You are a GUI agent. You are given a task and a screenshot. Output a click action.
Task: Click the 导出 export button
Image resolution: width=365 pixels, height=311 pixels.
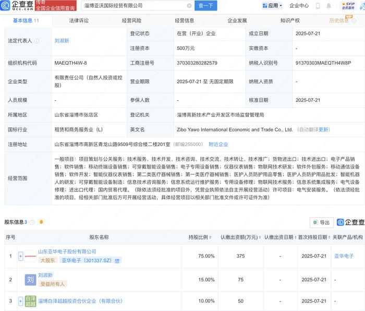coord(322,222)
